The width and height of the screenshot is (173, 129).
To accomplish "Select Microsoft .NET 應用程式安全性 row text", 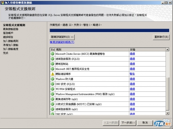I will pos(72,69).
